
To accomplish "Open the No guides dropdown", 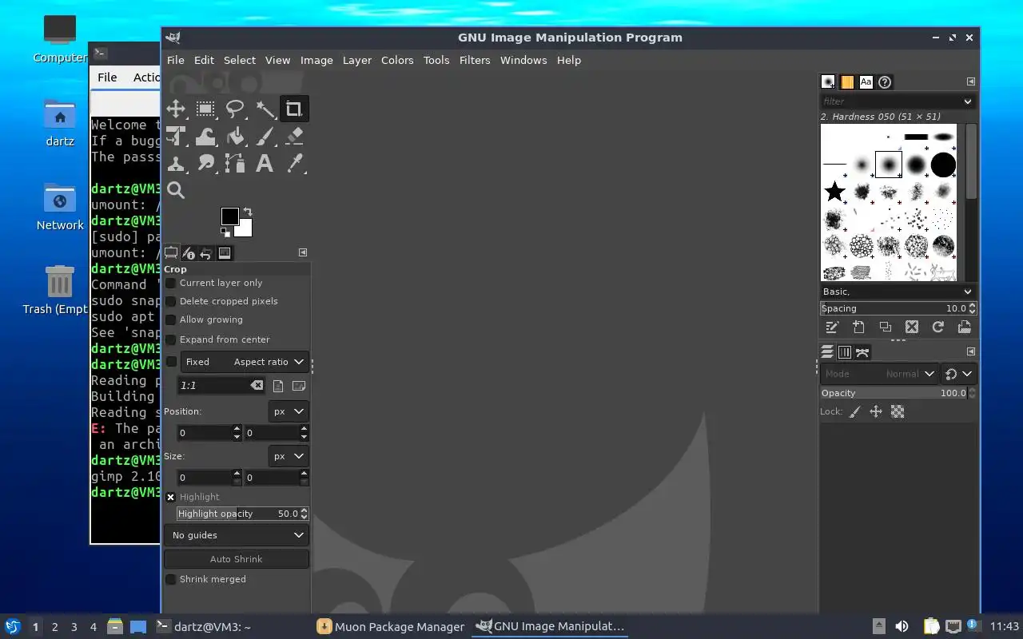I will pyautogui.click(x=237, y=535).
